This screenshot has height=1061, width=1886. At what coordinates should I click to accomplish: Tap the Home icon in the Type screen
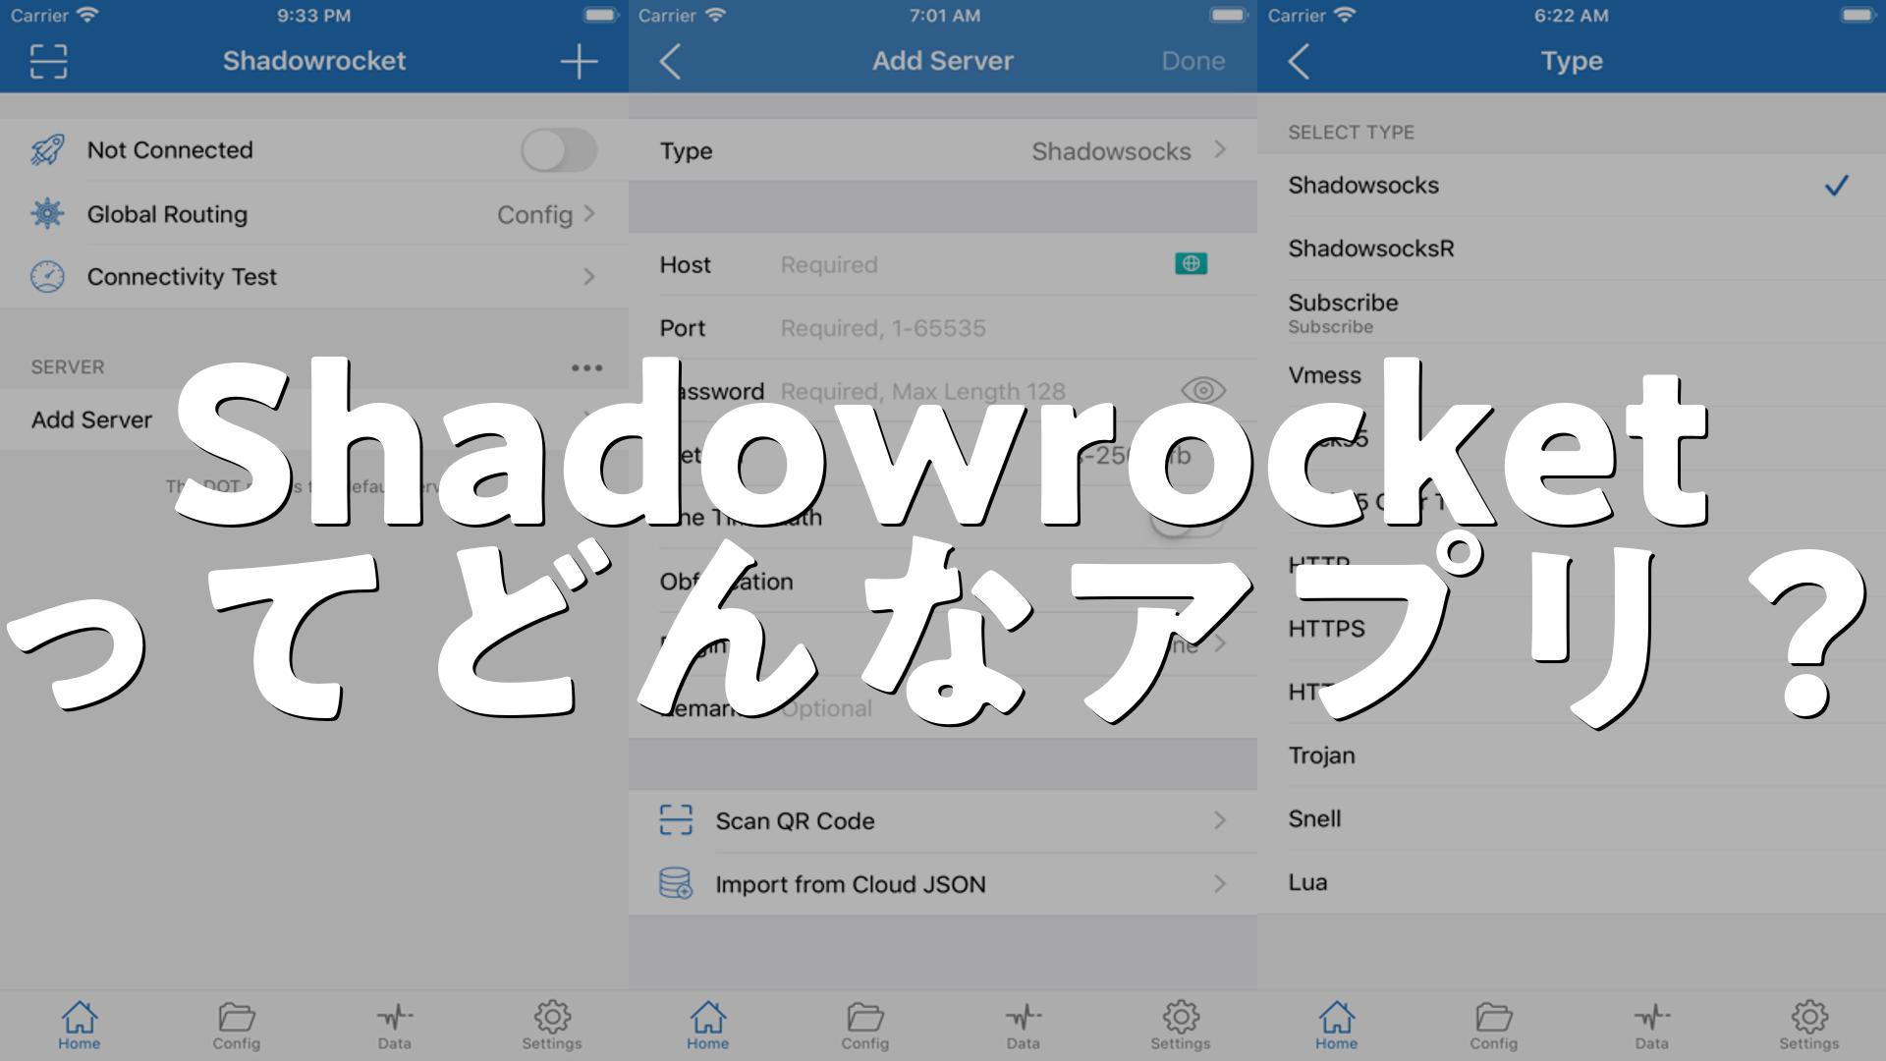pyautogui.click(x=1336, y=1017)
